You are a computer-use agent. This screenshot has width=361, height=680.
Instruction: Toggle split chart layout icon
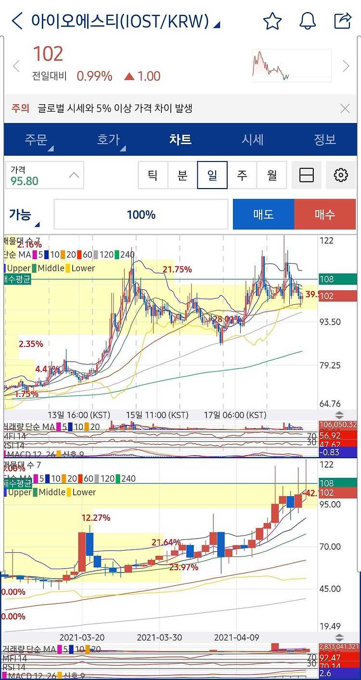[x=307, y=175]
